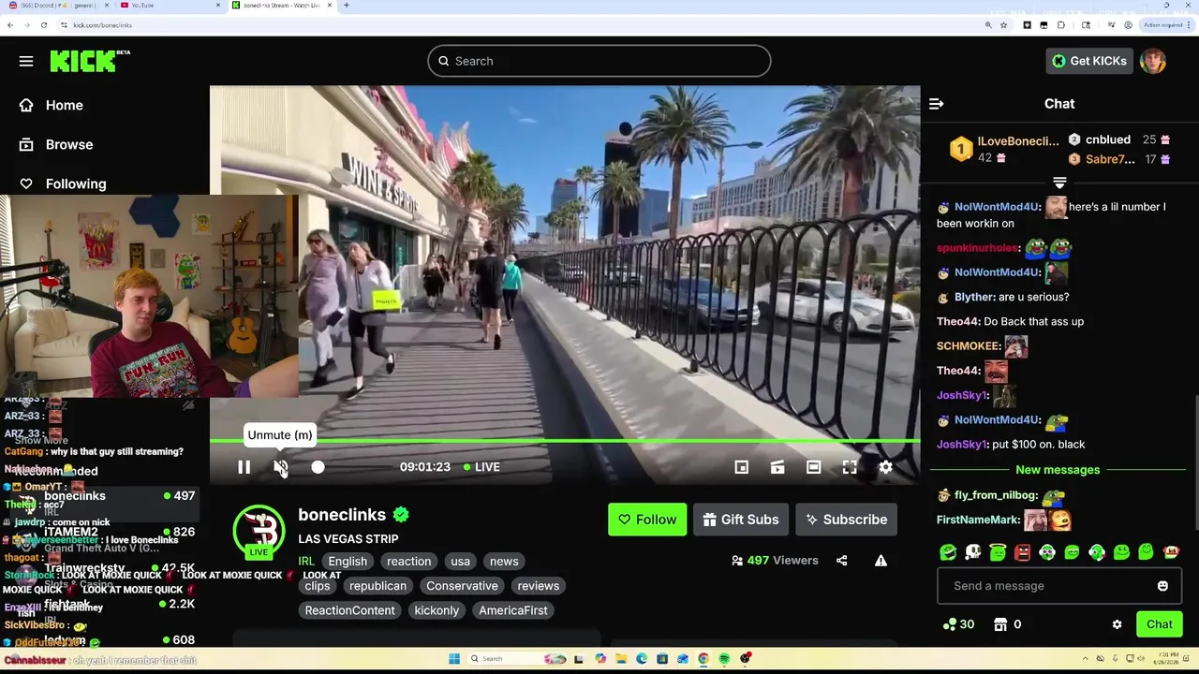Follow the boneclinks channel
Screen dimensions: 1199x674
click(646, 520)
